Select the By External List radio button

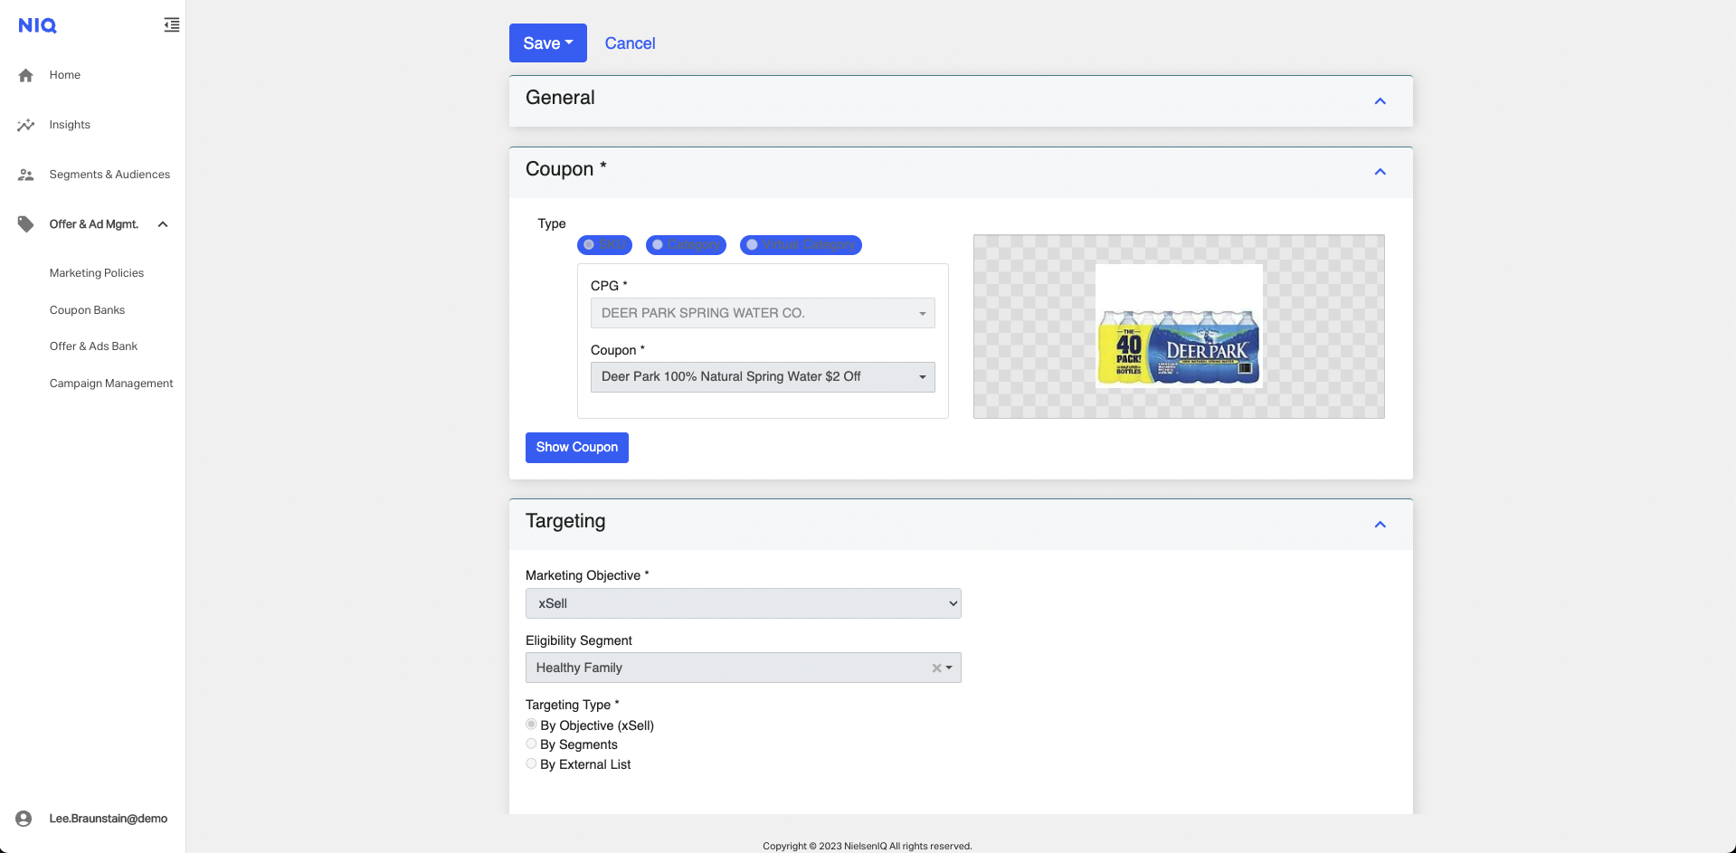531,764
